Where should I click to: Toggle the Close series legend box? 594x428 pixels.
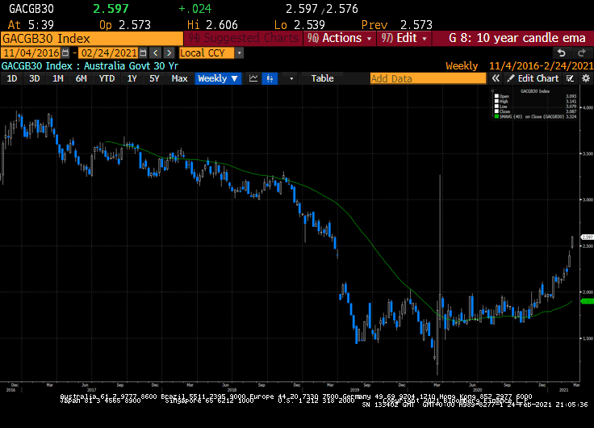(496, 111)
